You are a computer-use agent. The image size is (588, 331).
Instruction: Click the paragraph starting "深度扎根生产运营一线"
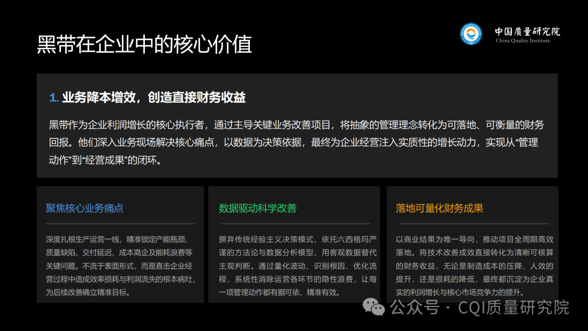[x=120, y=266]
